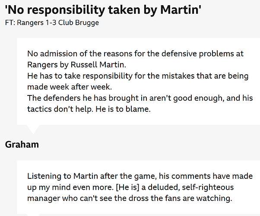Screen dimensions: 260x216
Task: Click the word 'Martin'' in the headline
Action: point(181,10)
